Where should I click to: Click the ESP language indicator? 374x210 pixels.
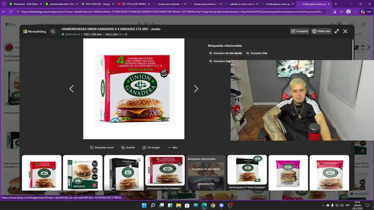pos(348,205)
